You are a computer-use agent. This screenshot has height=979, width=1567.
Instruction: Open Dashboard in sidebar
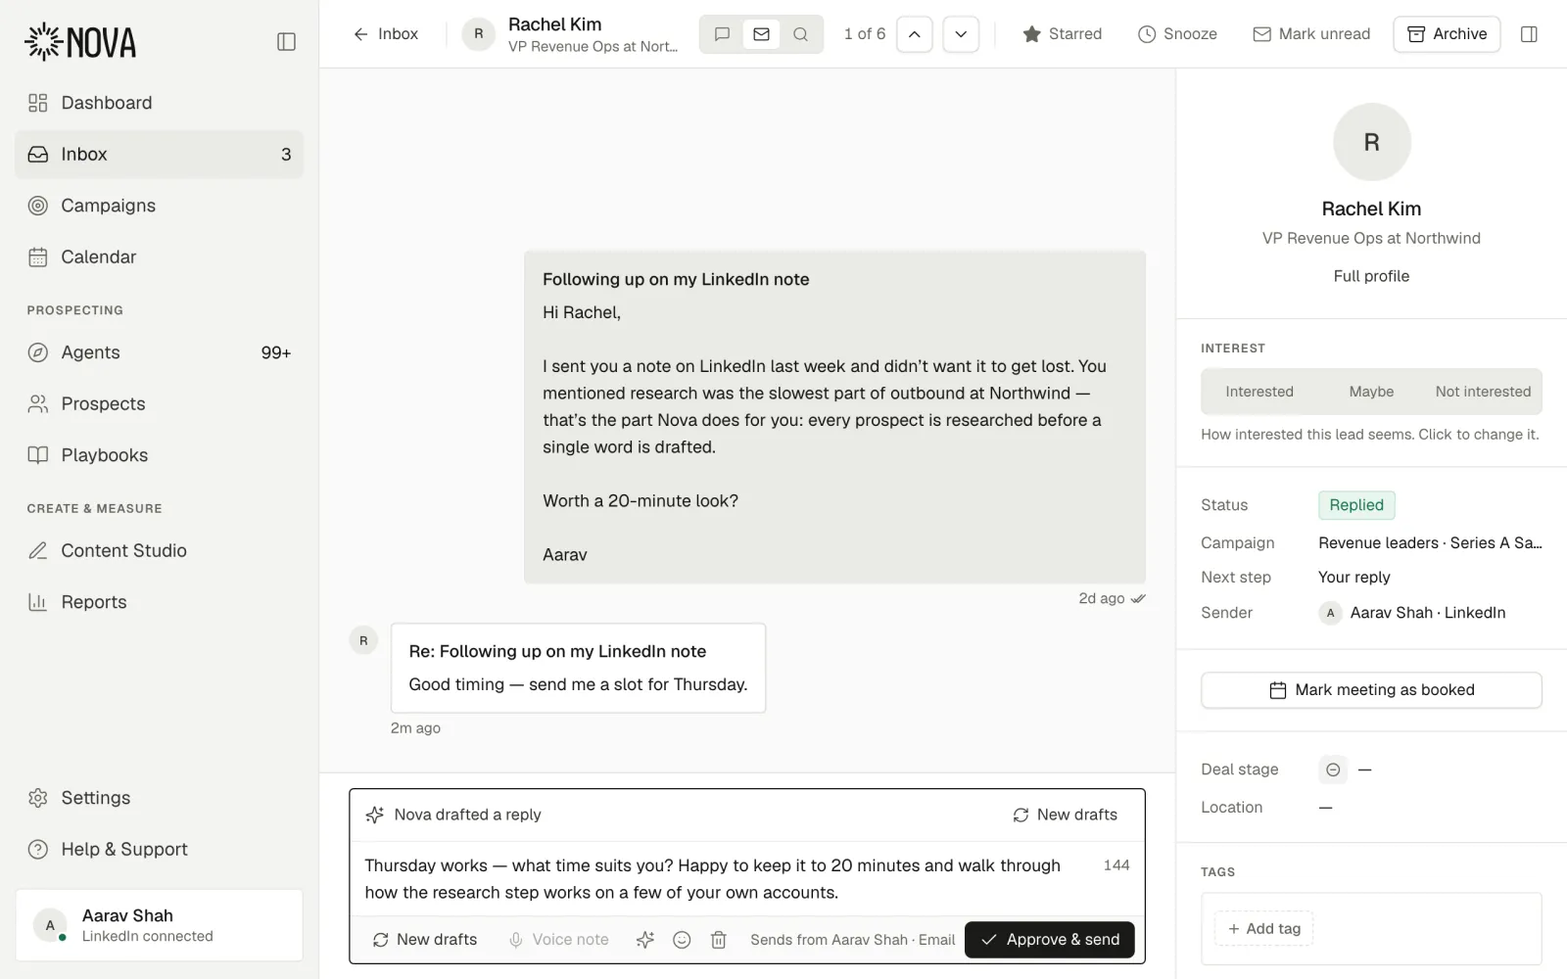(159, 103)
